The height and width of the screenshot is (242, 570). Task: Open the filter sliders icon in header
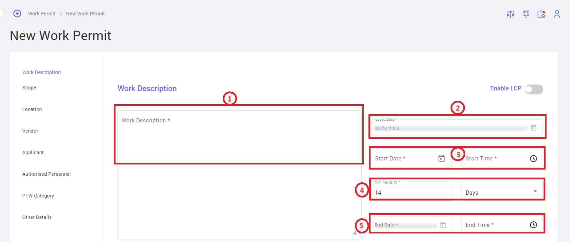coord(511,14)
